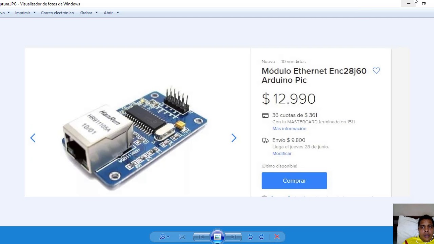
Task: Expand the Archivo menu arrow at left edge
Action: click(x=8, y=13)
